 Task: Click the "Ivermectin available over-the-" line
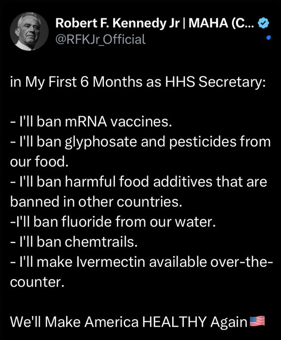pos(141,262)
